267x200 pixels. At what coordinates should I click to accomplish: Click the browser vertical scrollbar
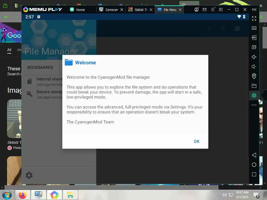coord(265,37)
